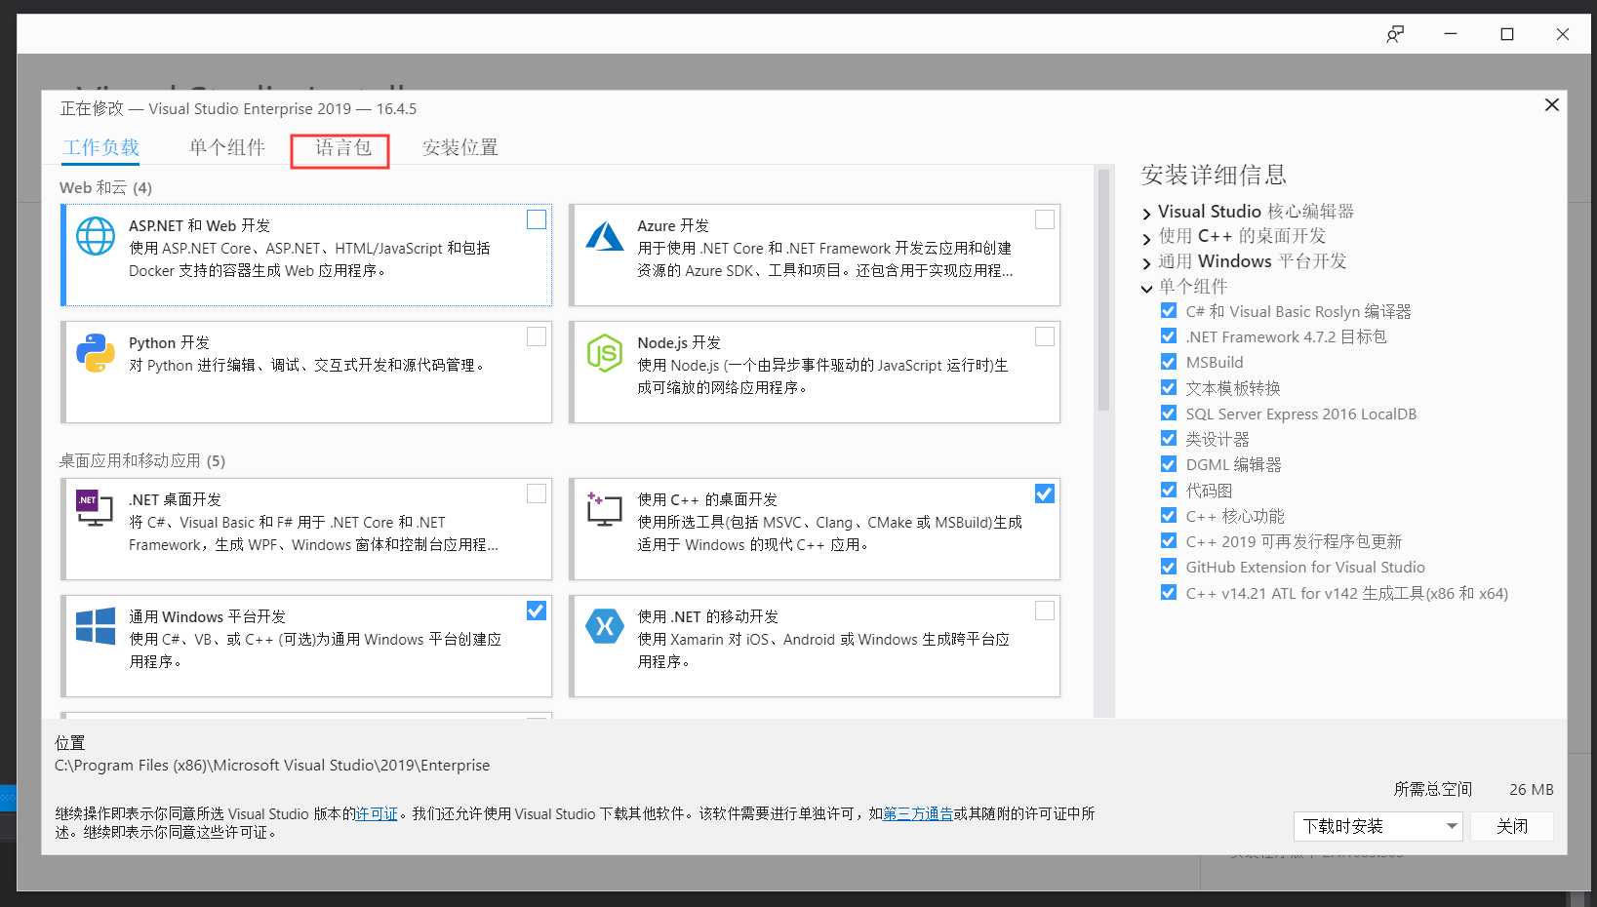Check the Node.js development workload
This screenshot has width=1597, height=907.
1045,336
